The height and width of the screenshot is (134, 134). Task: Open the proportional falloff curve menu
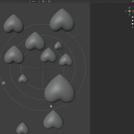52,1
